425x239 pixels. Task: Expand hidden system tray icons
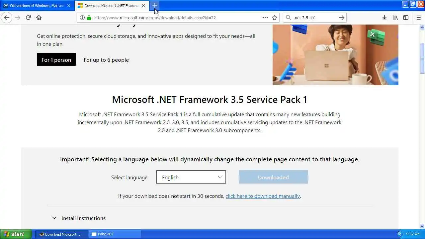[399, 234]
